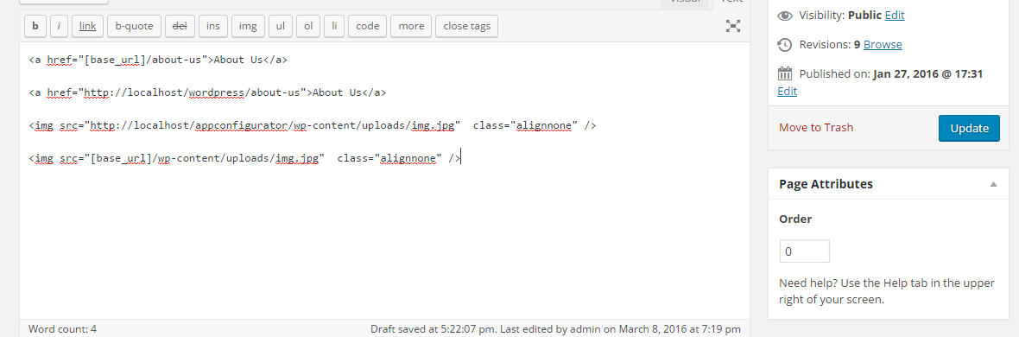Move this page to Trash
The width and height of the screenshot is (1019, 337).
tap(815, 128)
